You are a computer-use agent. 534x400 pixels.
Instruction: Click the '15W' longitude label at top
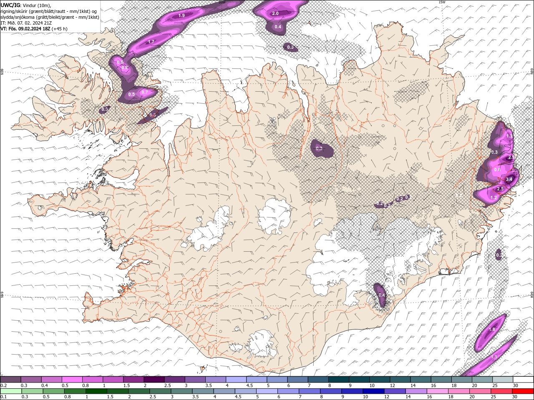441,2
